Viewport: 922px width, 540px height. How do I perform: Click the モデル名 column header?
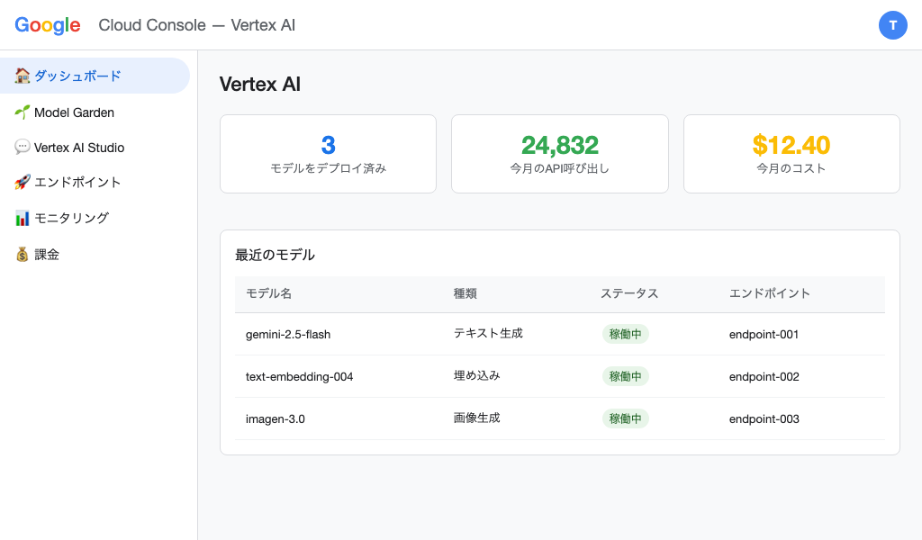click(x=268, y=293)
